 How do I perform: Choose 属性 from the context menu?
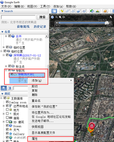click(51, 139)
